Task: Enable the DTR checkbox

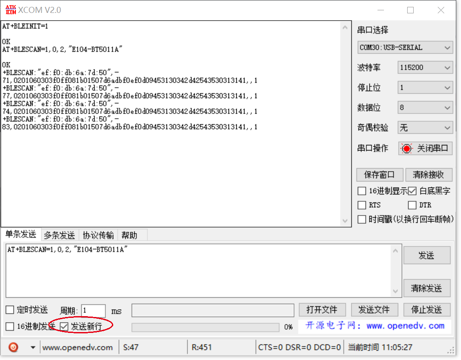Action: tap(412, 205)
